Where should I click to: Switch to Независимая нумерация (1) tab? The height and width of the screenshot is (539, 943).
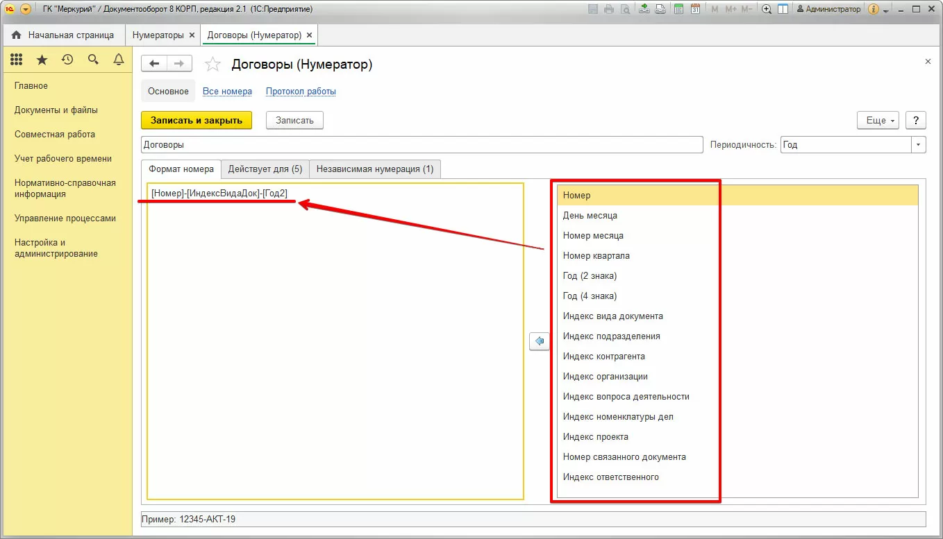[375, 169]
